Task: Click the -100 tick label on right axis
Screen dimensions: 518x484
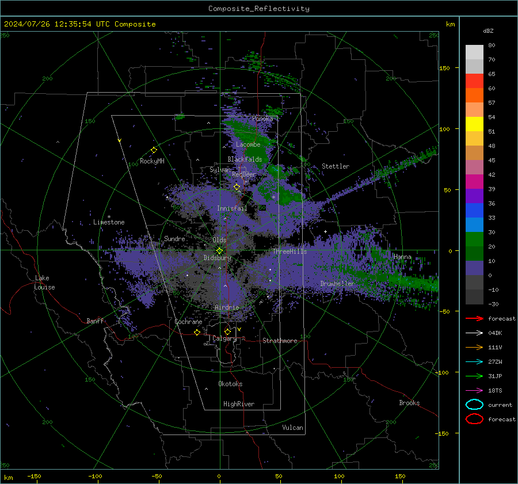Action: (443, 372)
